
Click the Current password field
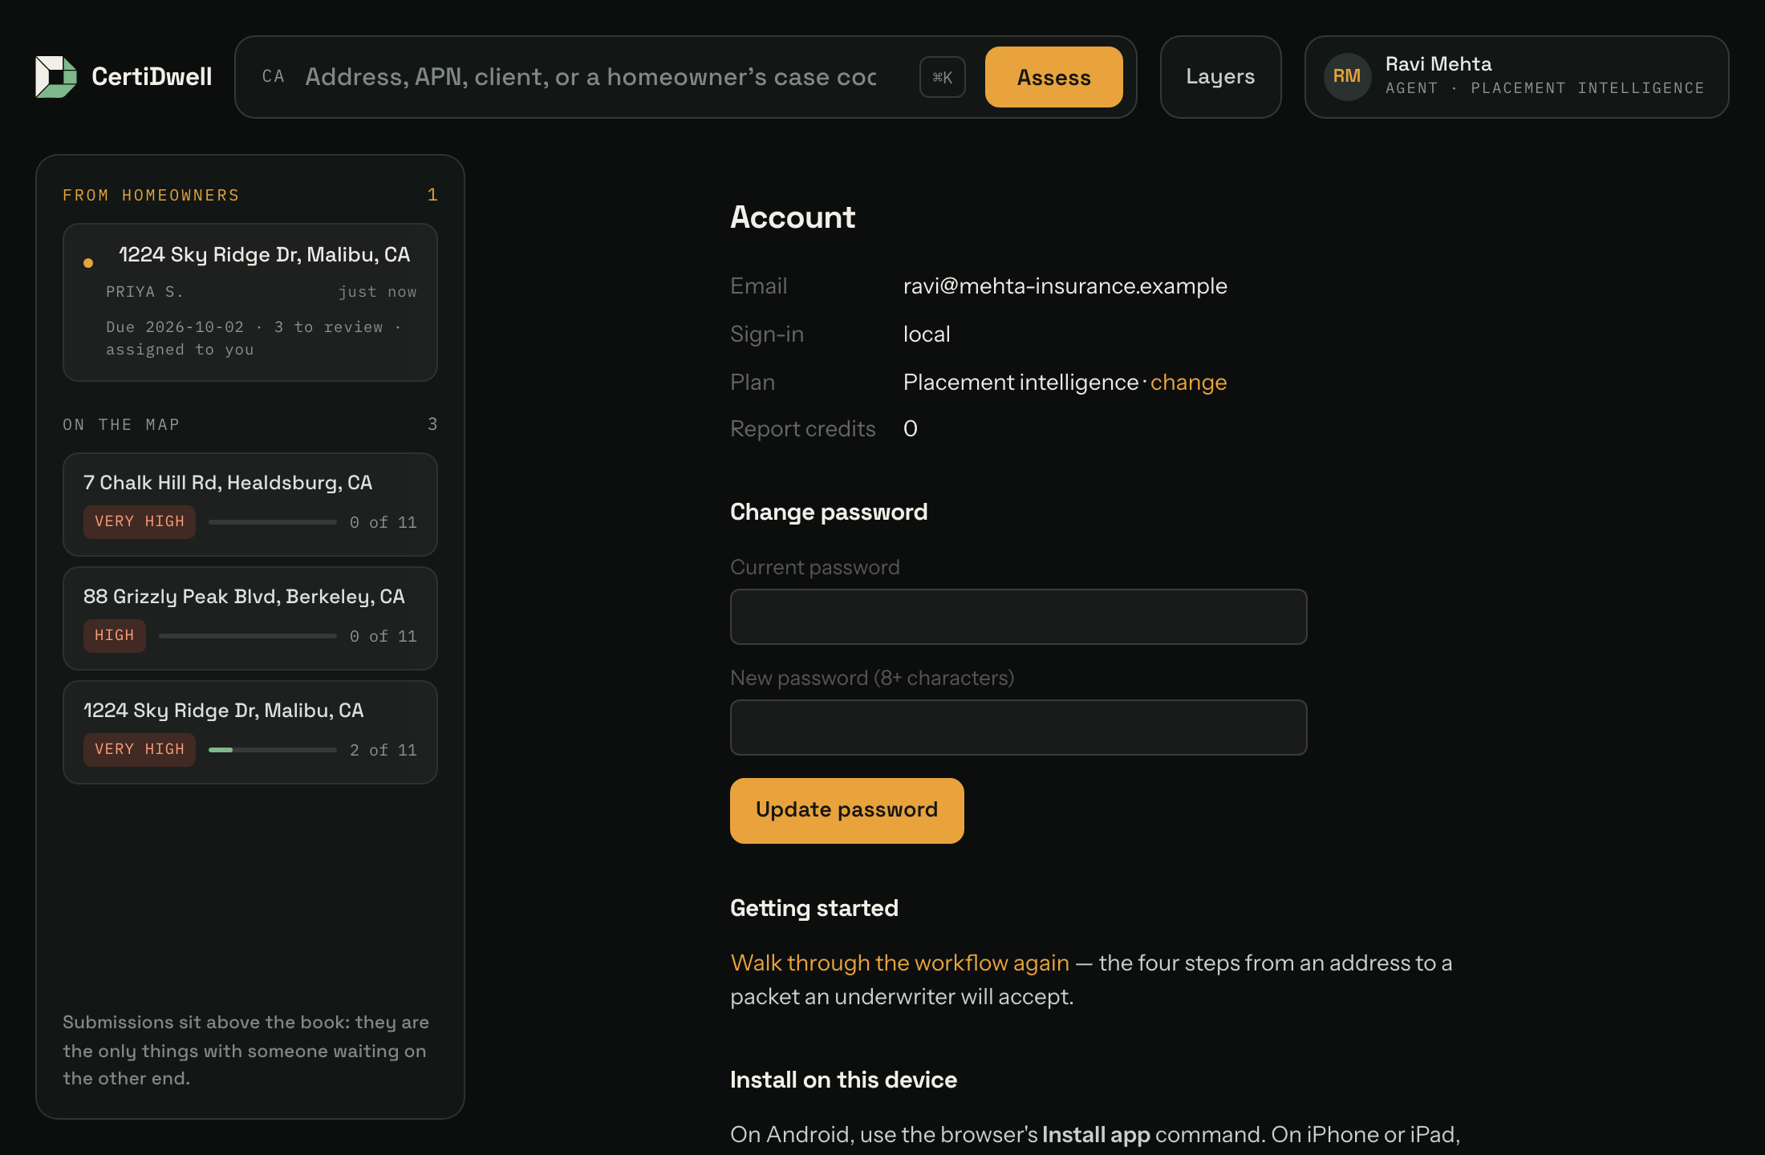1018,617
